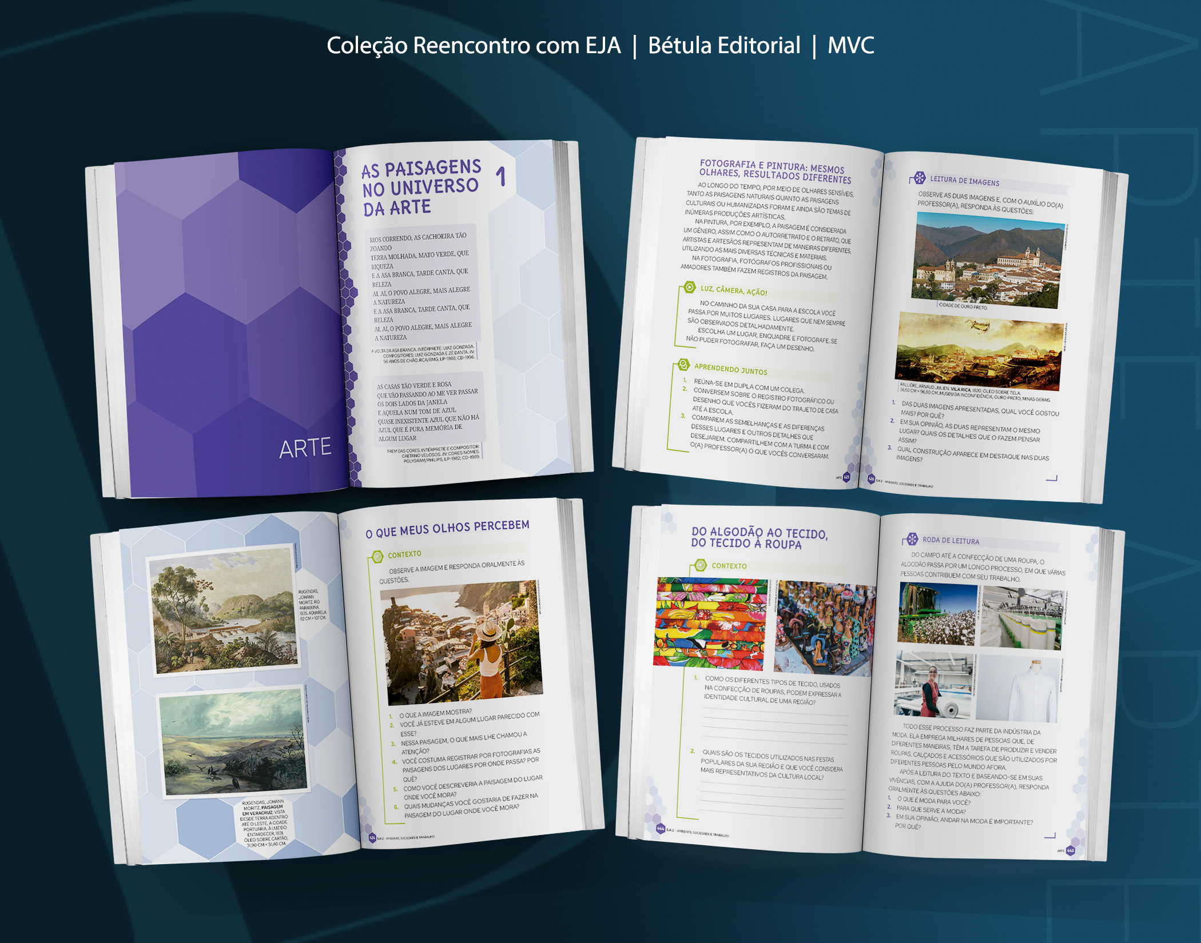
Task: Select the upper Rugendas river landscape painting
Action: coord(224,609)
